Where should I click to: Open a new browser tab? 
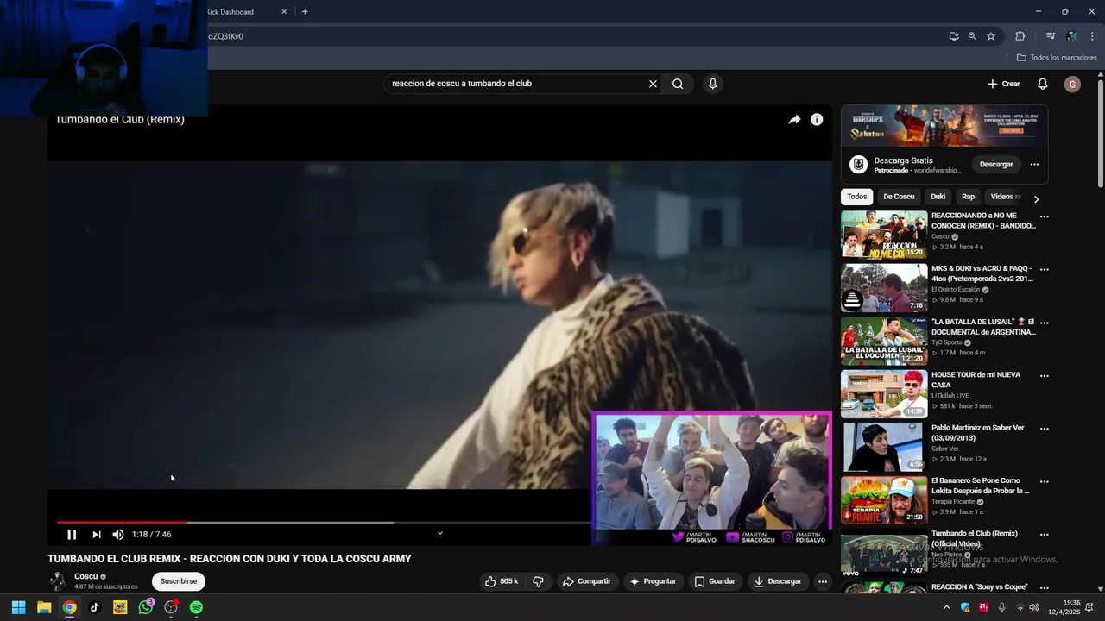pos(305,12)
